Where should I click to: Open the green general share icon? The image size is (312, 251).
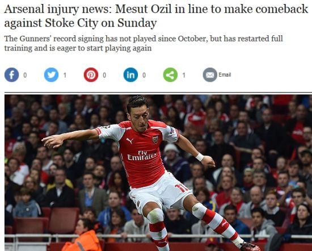pyautogui.click(x=170, y=75)
